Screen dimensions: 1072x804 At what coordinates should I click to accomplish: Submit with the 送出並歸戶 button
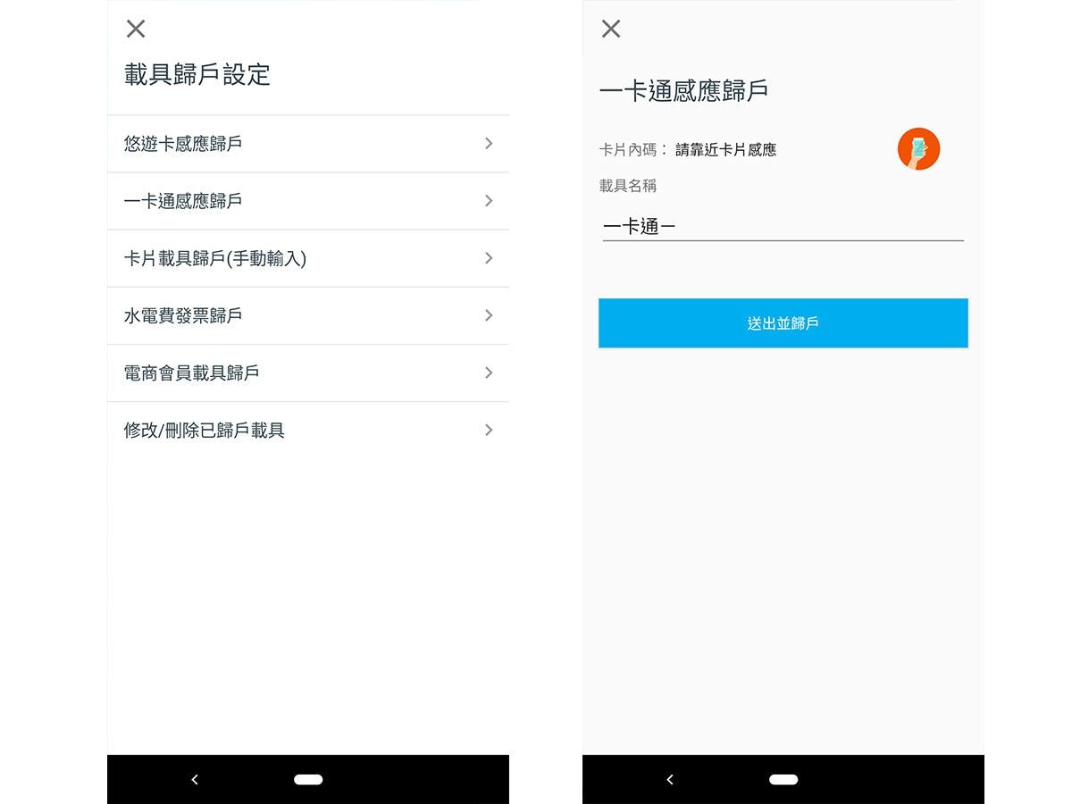tap(783, 323)
